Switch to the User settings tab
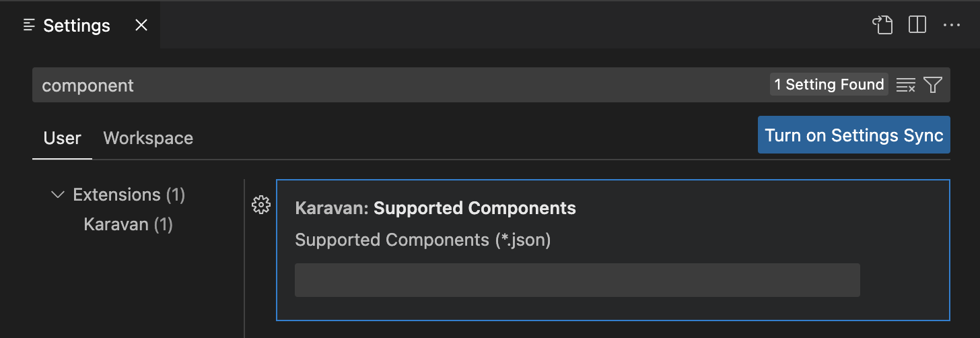 tap(62, 138)
